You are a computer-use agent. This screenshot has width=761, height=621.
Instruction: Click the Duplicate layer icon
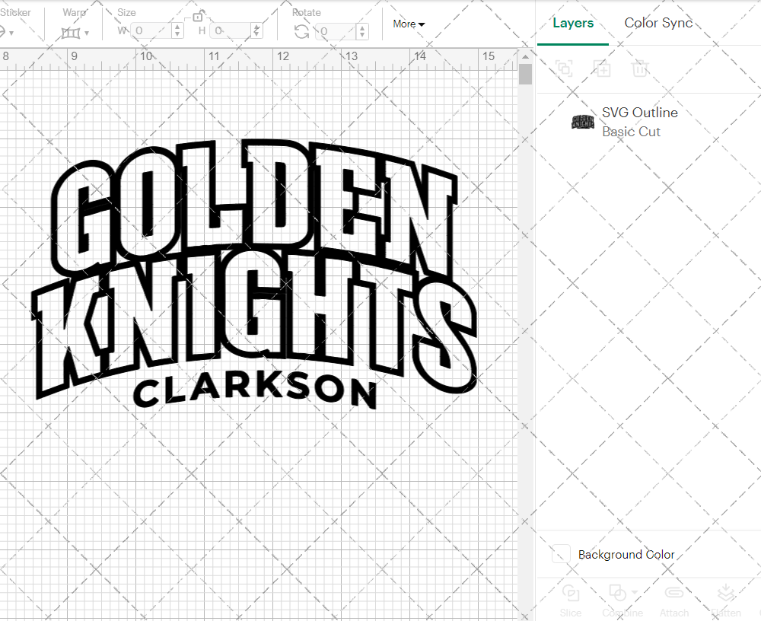pos(602,68)
